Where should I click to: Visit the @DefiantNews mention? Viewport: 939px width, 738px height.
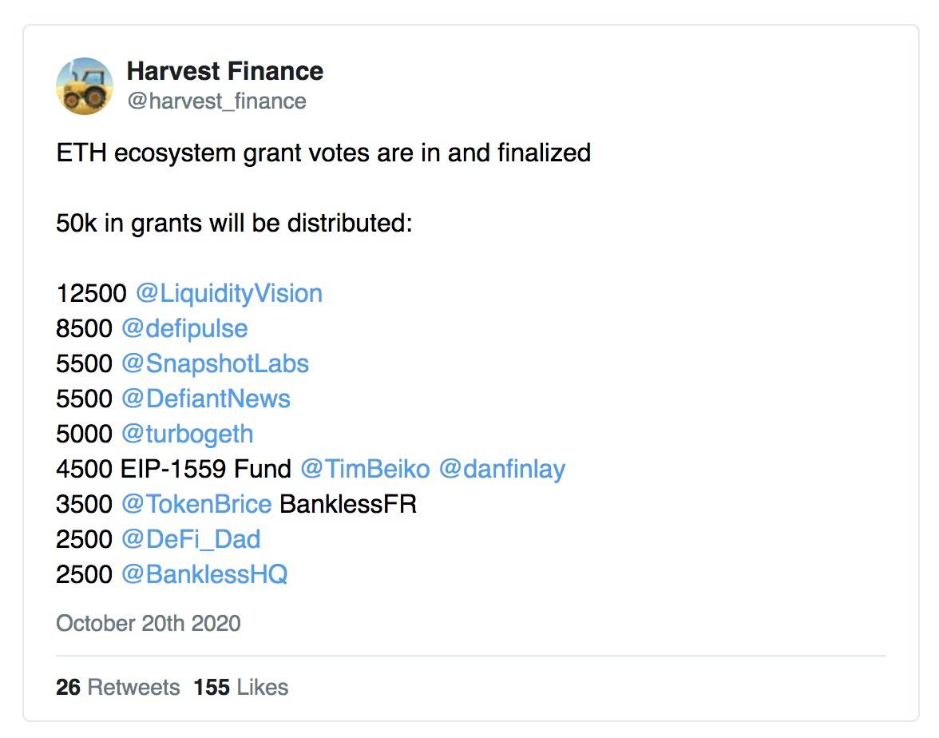tap(206, 399)
